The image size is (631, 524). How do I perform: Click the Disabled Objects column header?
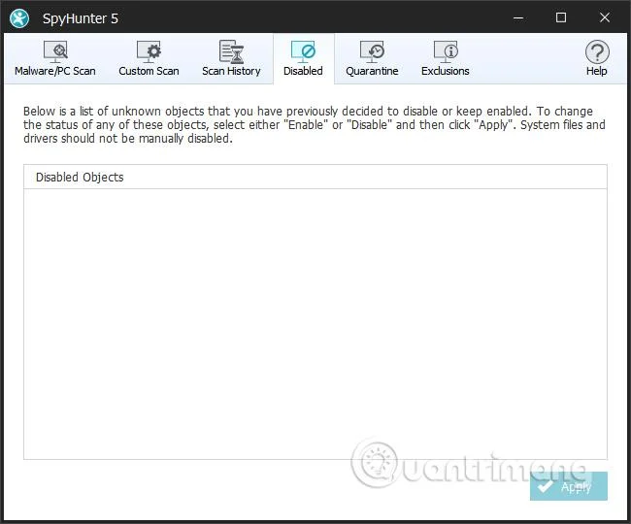coord(315,177)
